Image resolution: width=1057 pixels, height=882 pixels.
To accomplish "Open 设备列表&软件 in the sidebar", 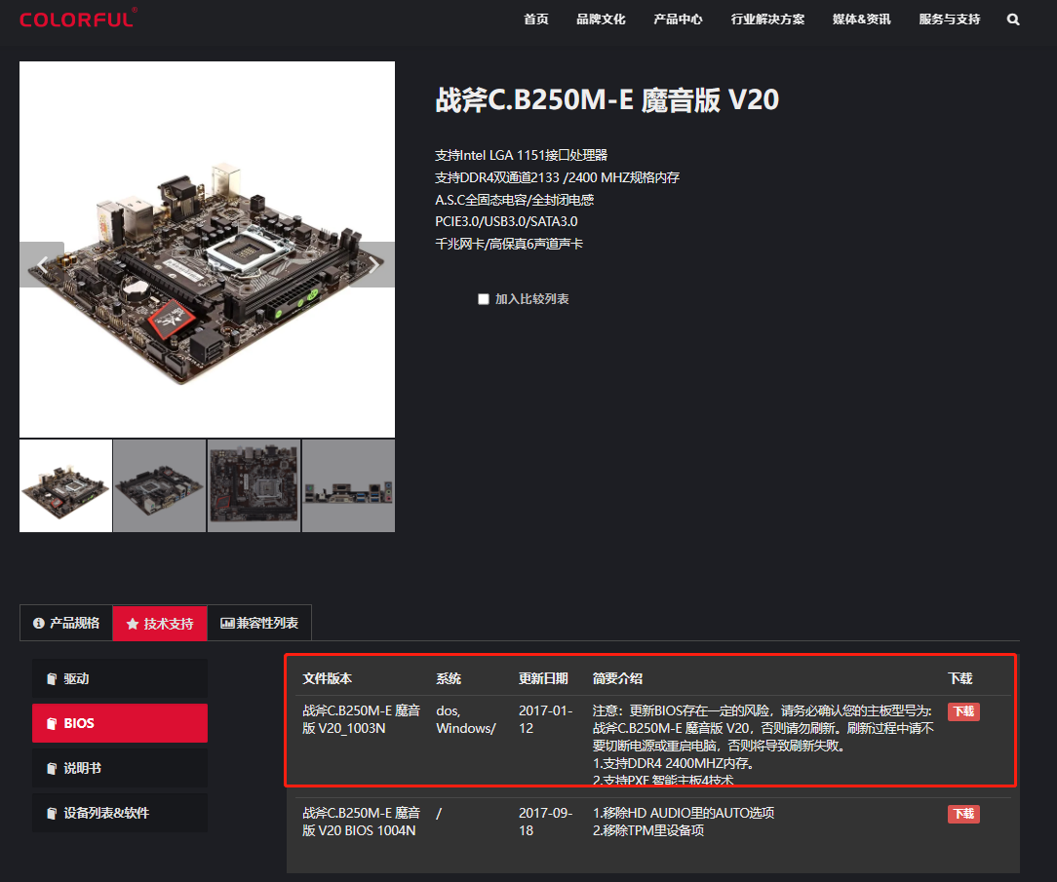I will click(x=120, y=813).
